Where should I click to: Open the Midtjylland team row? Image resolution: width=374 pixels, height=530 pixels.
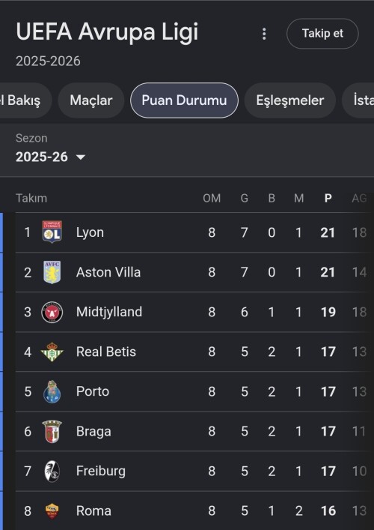pos(194,312)
